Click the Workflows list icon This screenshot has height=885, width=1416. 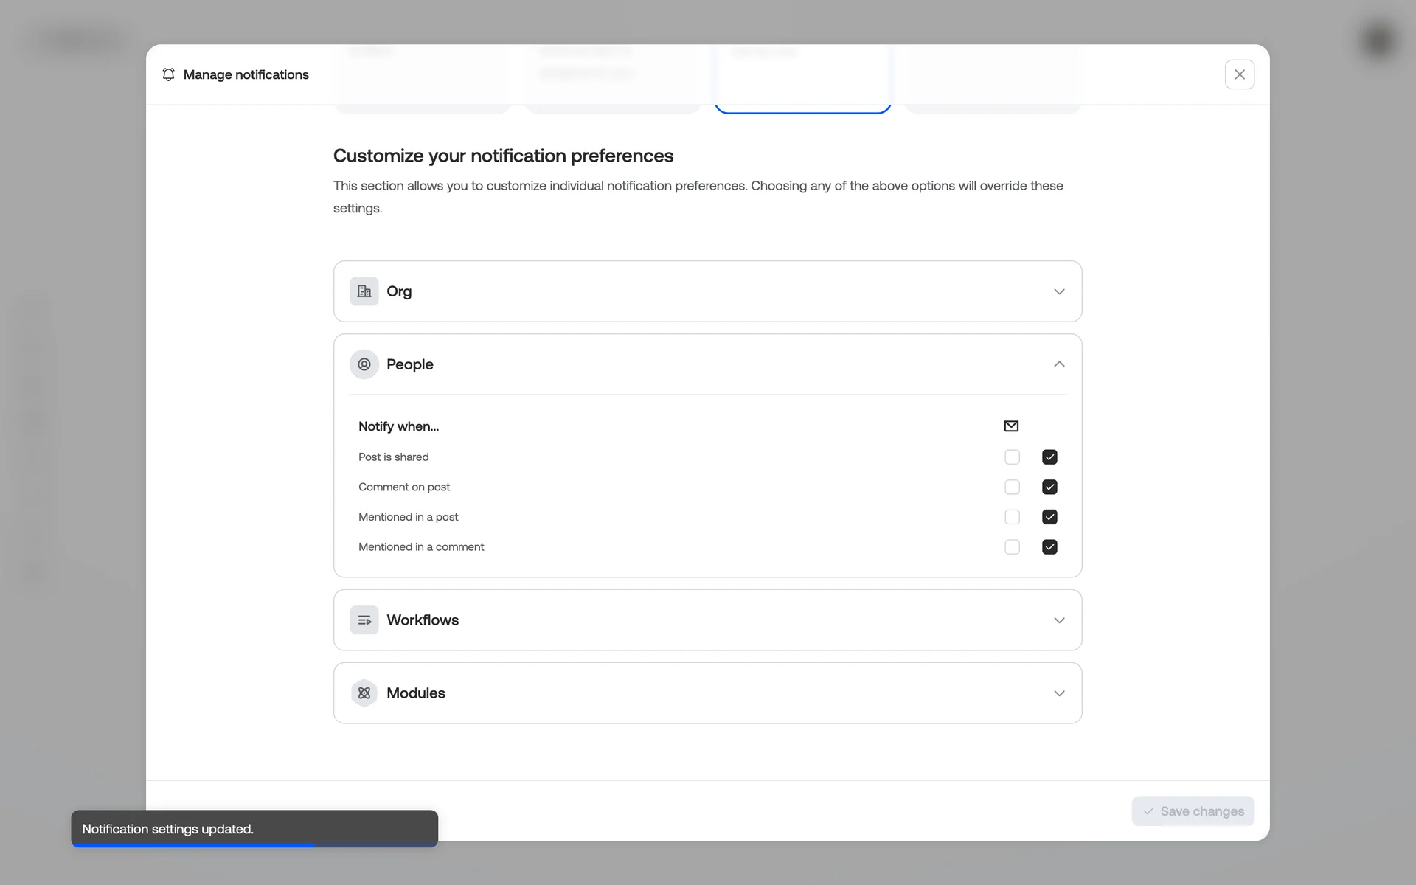364,620
